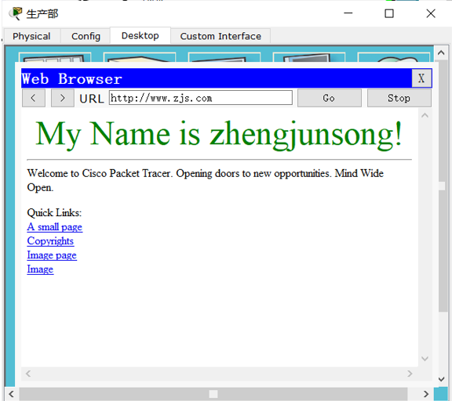Click web page scroll down arrow

(x=425, y=359)
